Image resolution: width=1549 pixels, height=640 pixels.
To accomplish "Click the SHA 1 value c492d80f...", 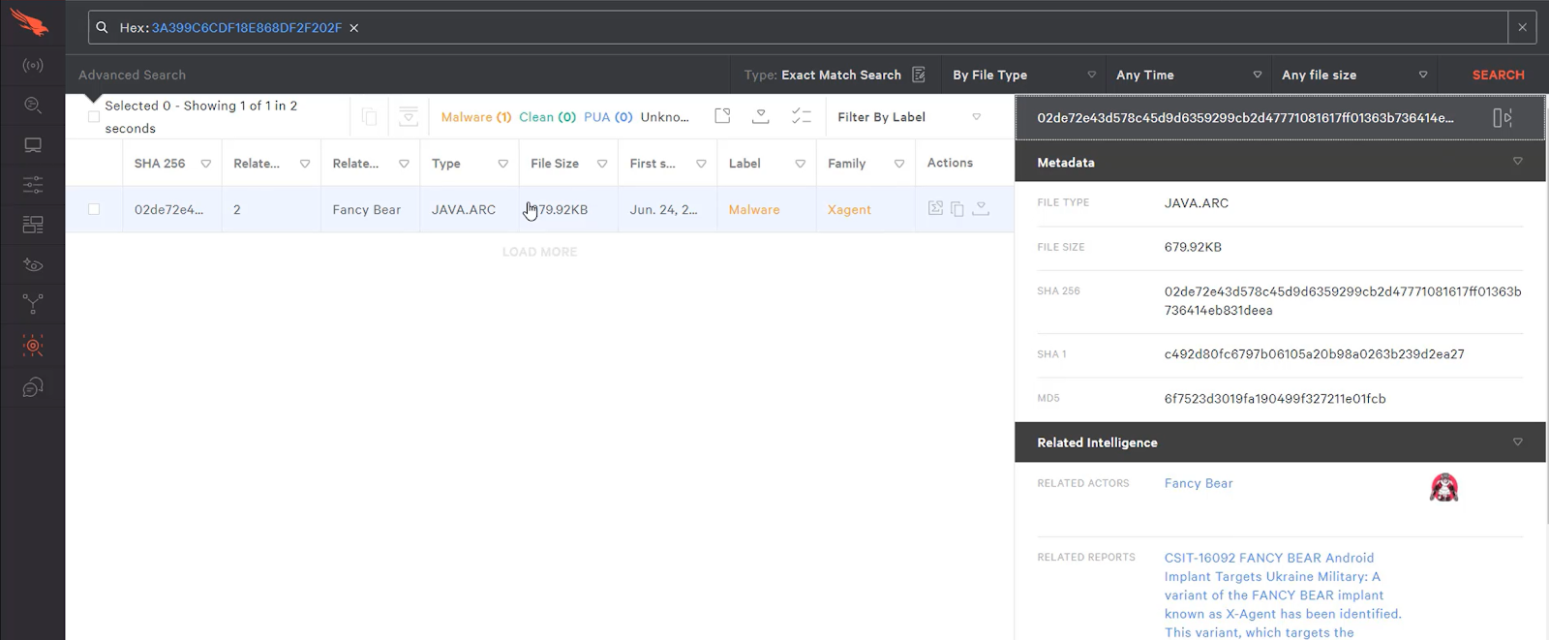I will tap(1314, 354).
